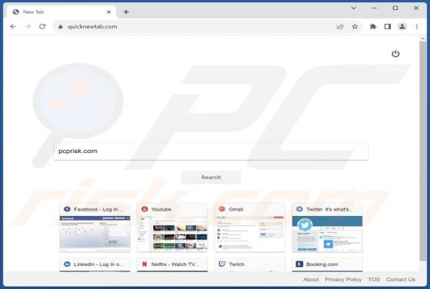The height and width of the screenshot is (289, 430).
Task: Click the Gmail page preview thumbnail
Action: 250,234
